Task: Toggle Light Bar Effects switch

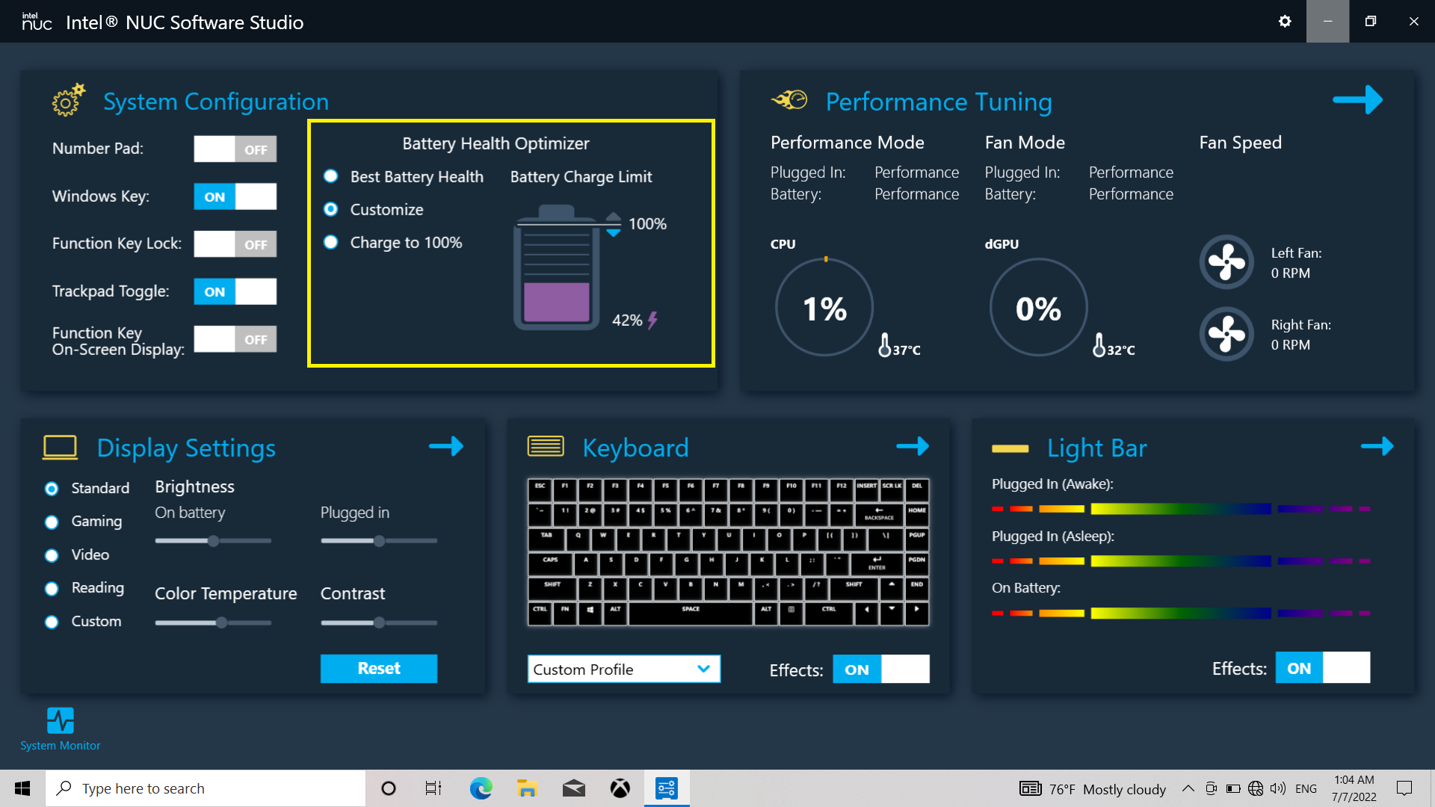Action: coord(1323,667)
